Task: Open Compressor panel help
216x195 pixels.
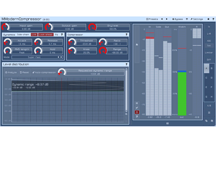Action: pyautogui.click(x=126, y=35)
